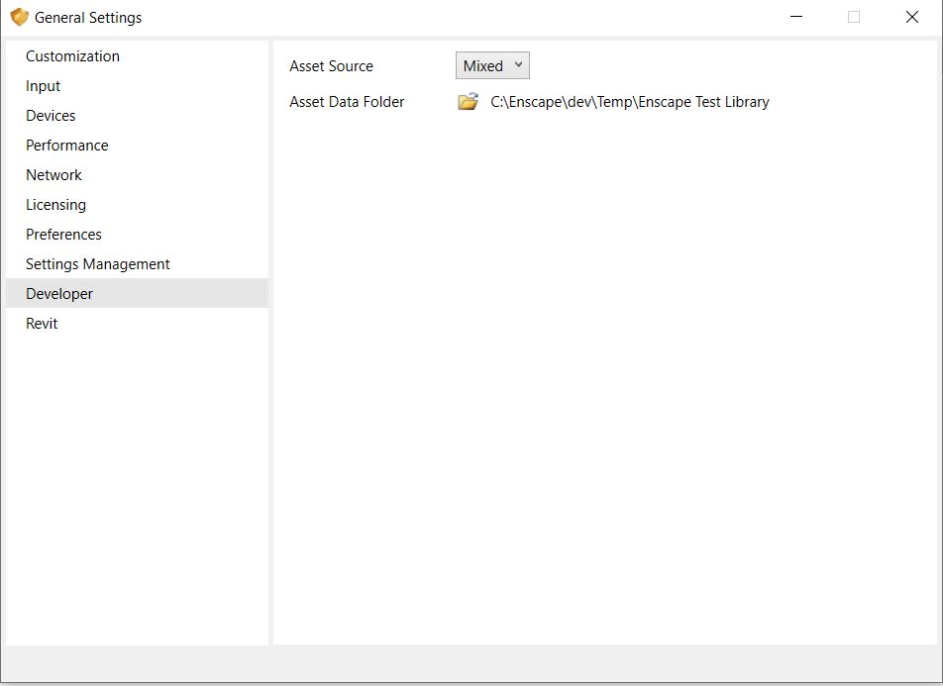The height and width of the screenshot is (686, 943).
Task: Click the Enscape shield icon in title bar
Action: [x=19, y=17]
